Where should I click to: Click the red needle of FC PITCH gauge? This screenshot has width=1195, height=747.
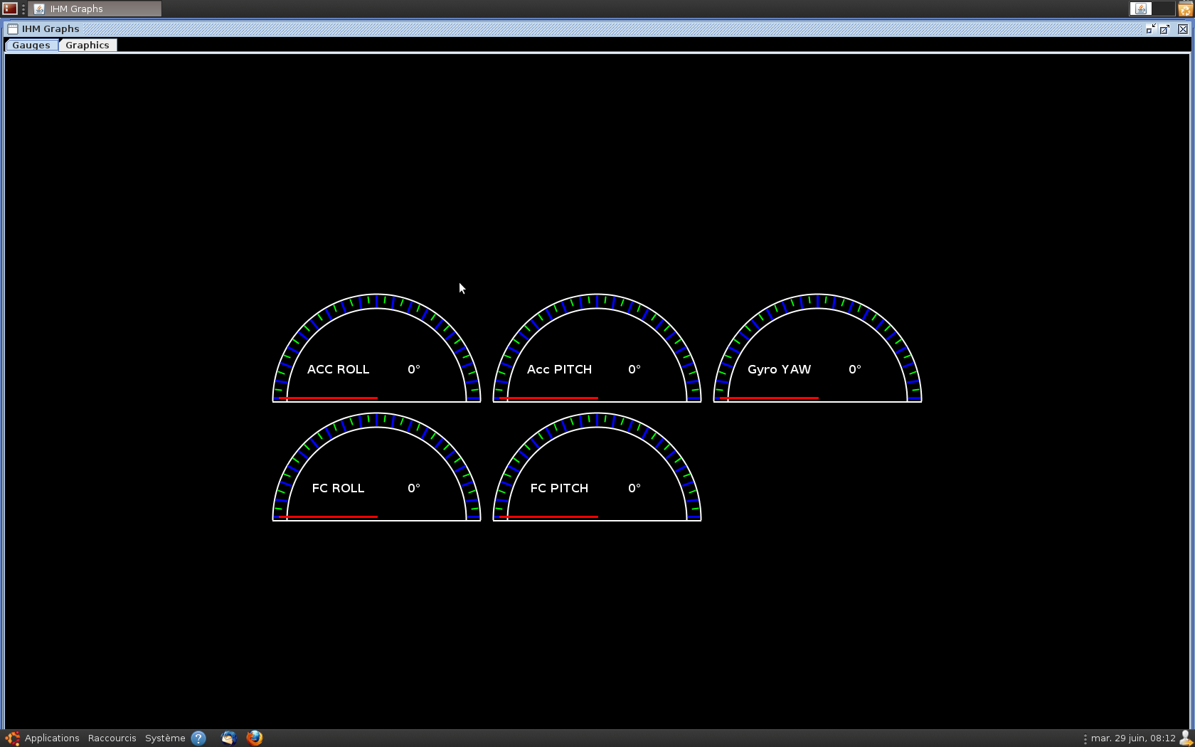coord(548,516)
